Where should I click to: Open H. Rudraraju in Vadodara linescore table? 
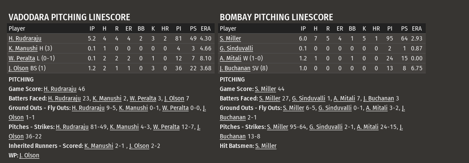click(25, 38)
